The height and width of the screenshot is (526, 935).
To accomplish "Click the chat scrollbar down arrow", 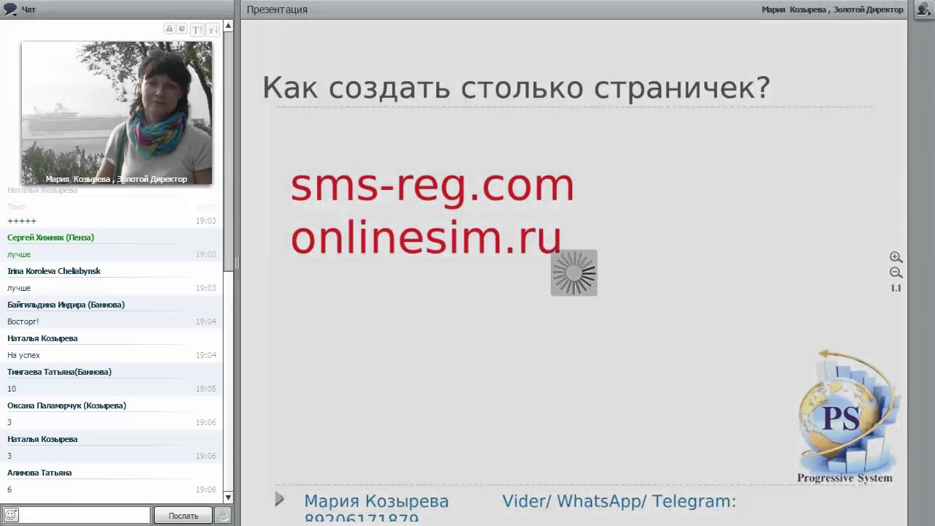I will [228, 498].
